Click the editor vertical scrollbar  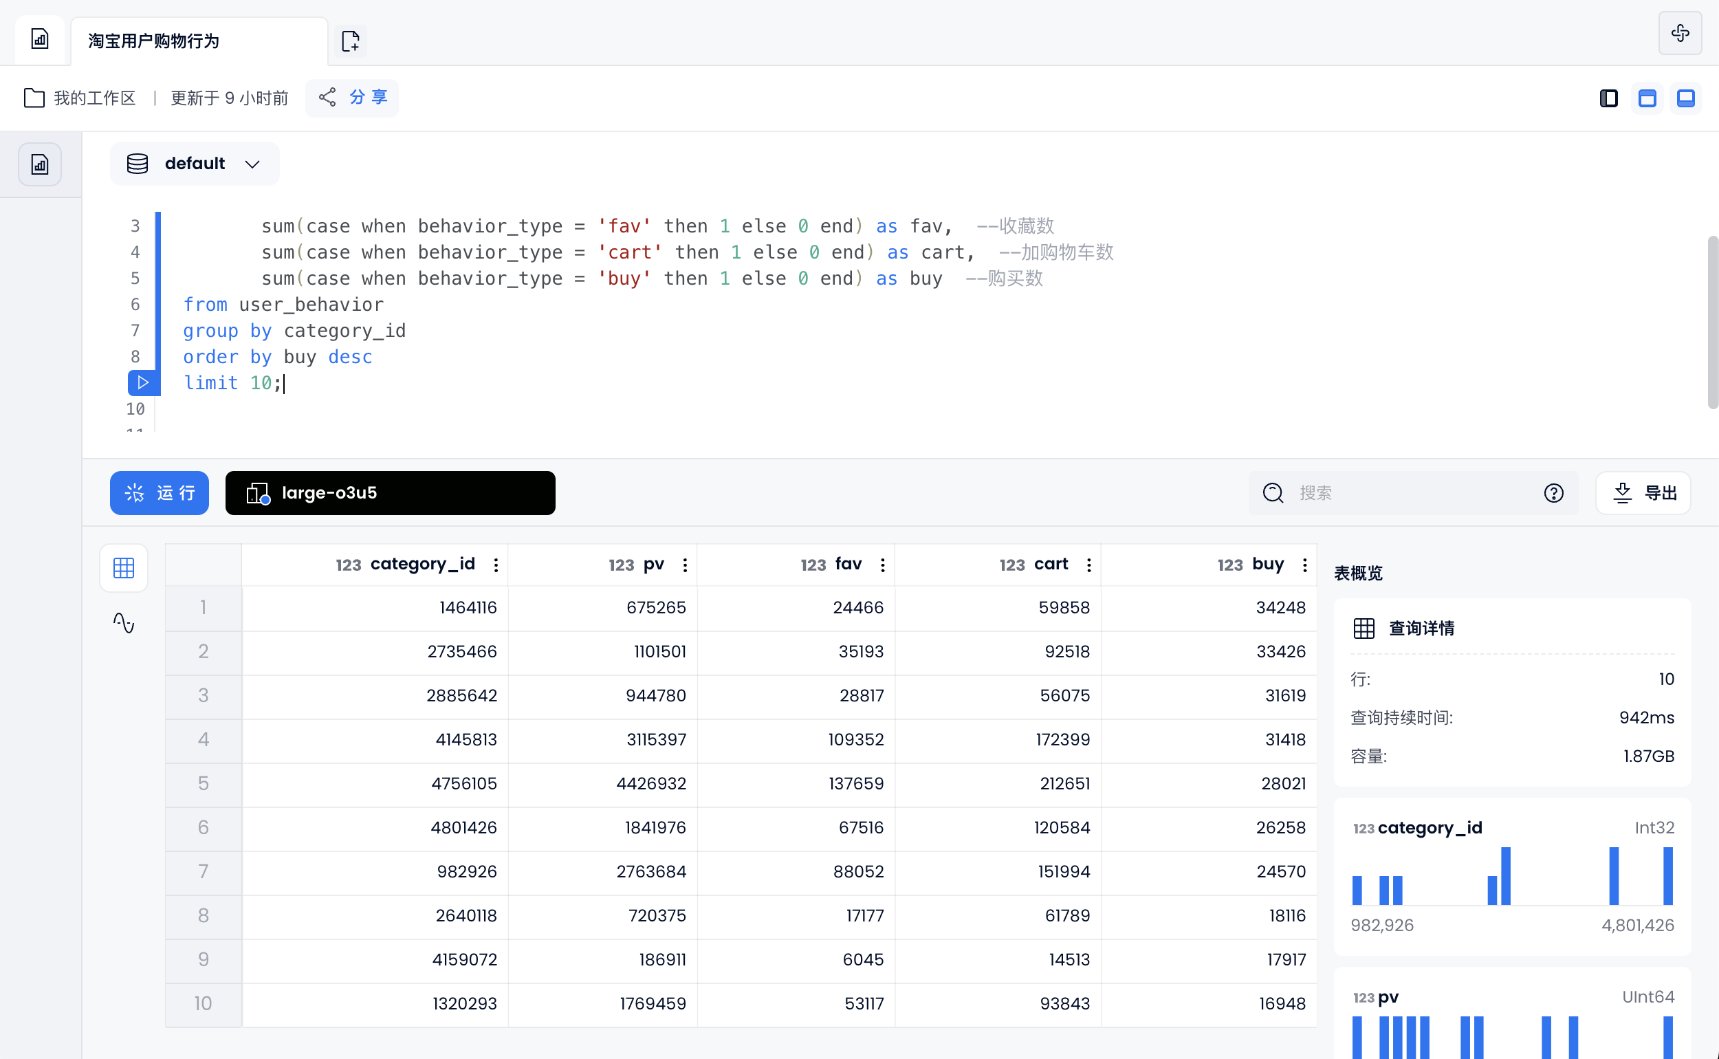(1712, 323)
